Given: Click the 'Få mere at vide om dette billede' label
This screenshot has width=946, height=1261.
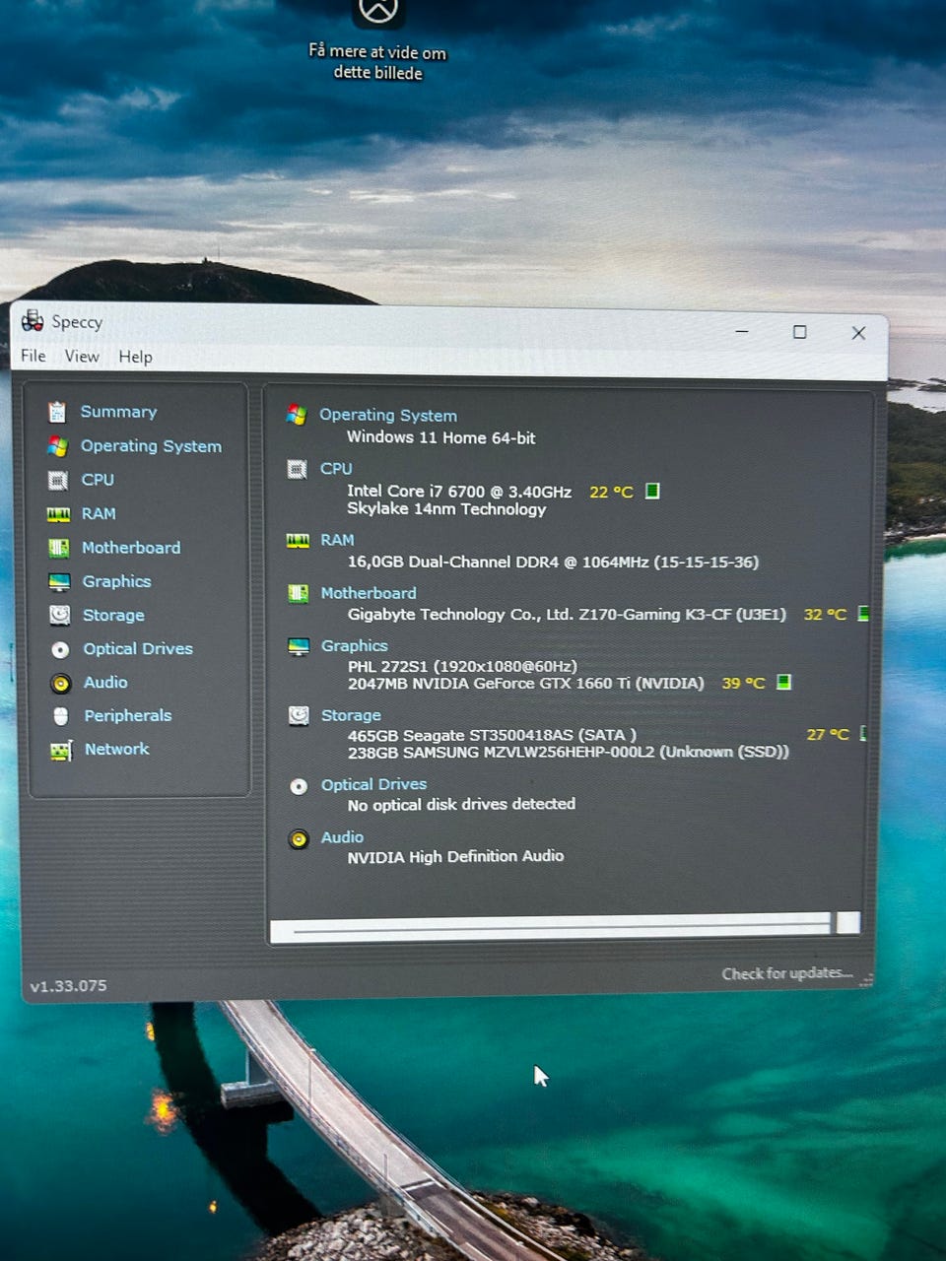Looking at the screenshot, I should coord(377,62).
